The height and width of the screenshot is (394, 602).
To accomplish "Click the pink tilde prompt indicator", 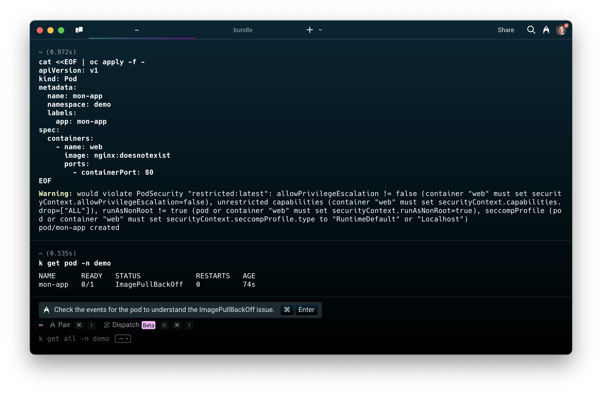I will tap(41, 325).
